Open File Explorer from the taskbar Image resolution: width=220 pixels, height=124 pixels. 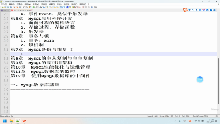click(11, 121)
